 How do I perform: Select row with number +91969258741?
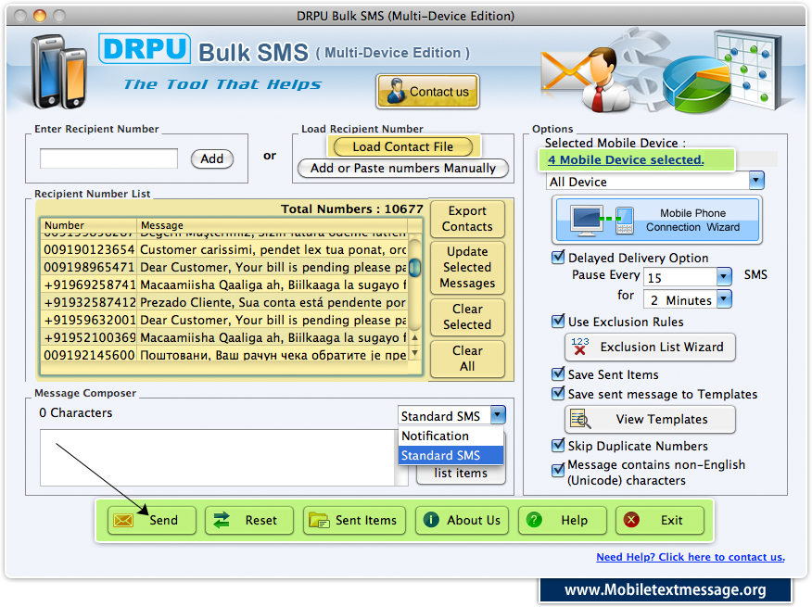pyautogui.click(x=224, y=285)
